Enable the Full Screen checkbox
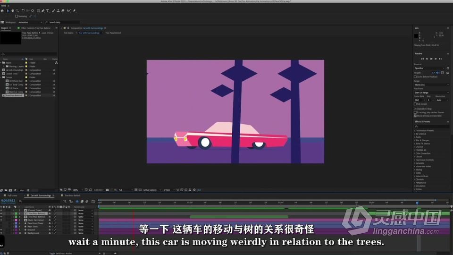The height and width of the screenshot is (255, 453). click(415, 104)
